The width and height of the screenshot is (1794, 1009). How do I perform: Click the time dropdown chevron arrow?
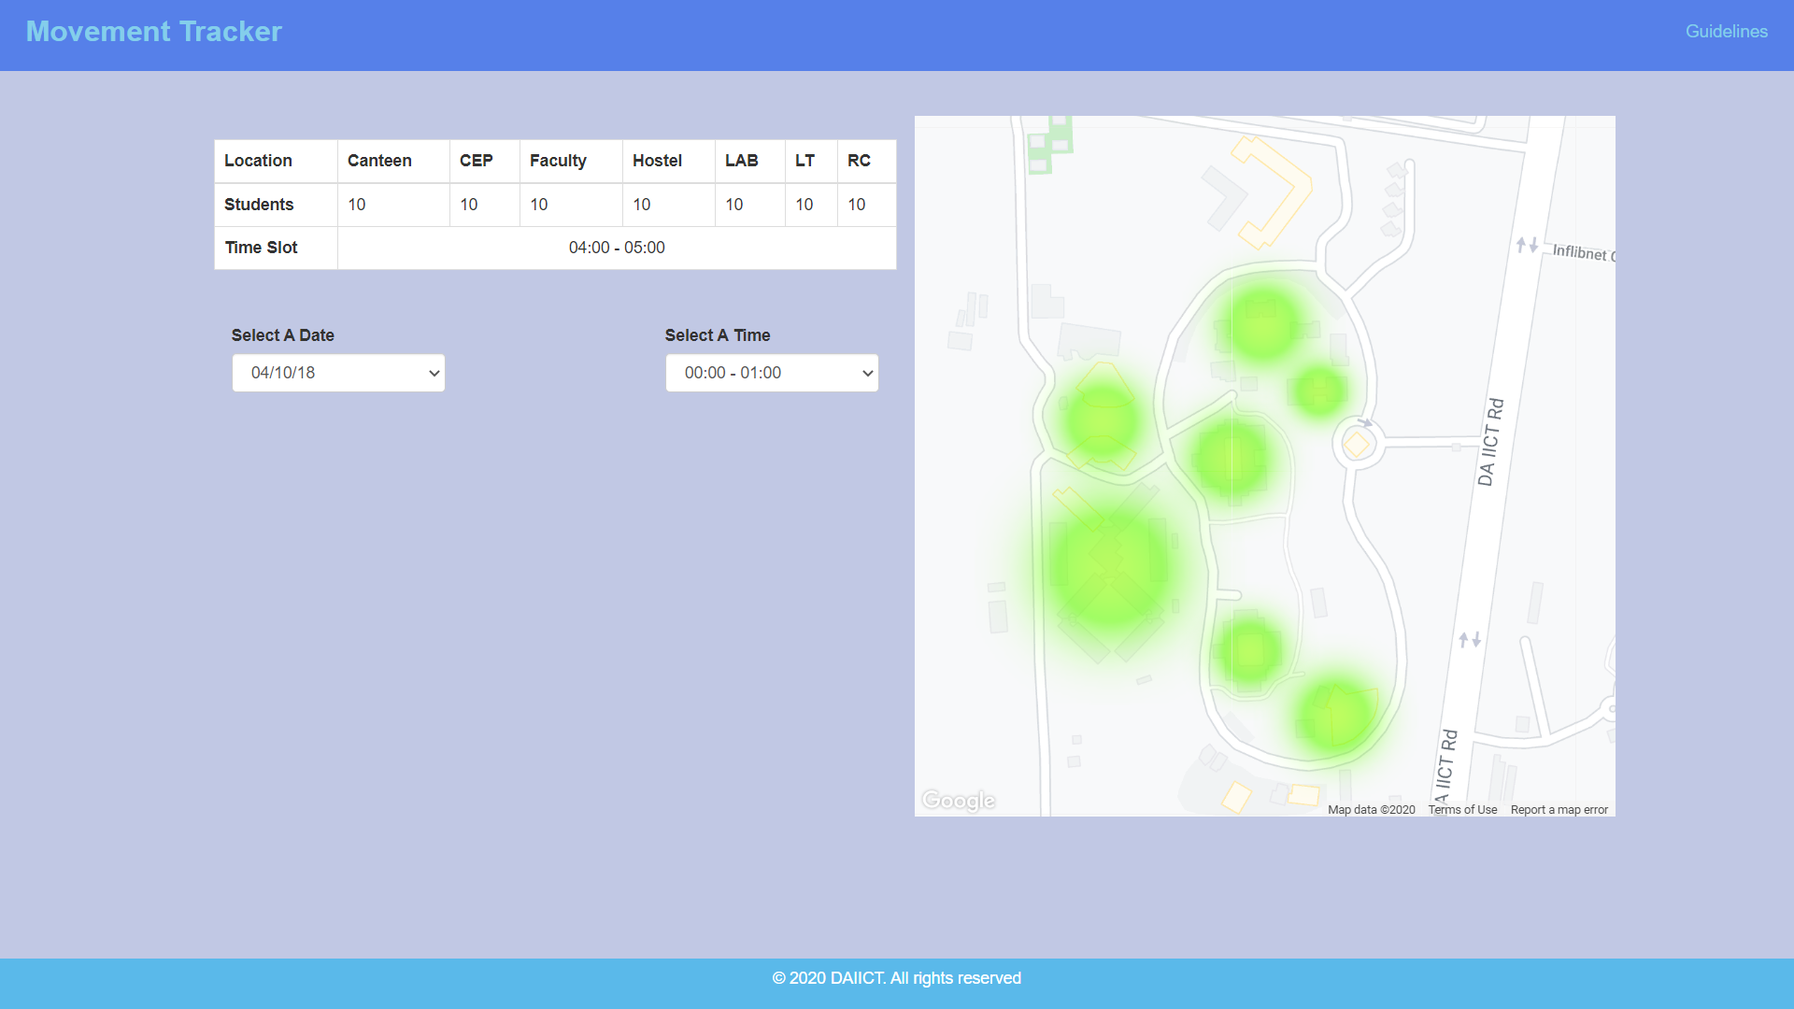tap(867, 374)
